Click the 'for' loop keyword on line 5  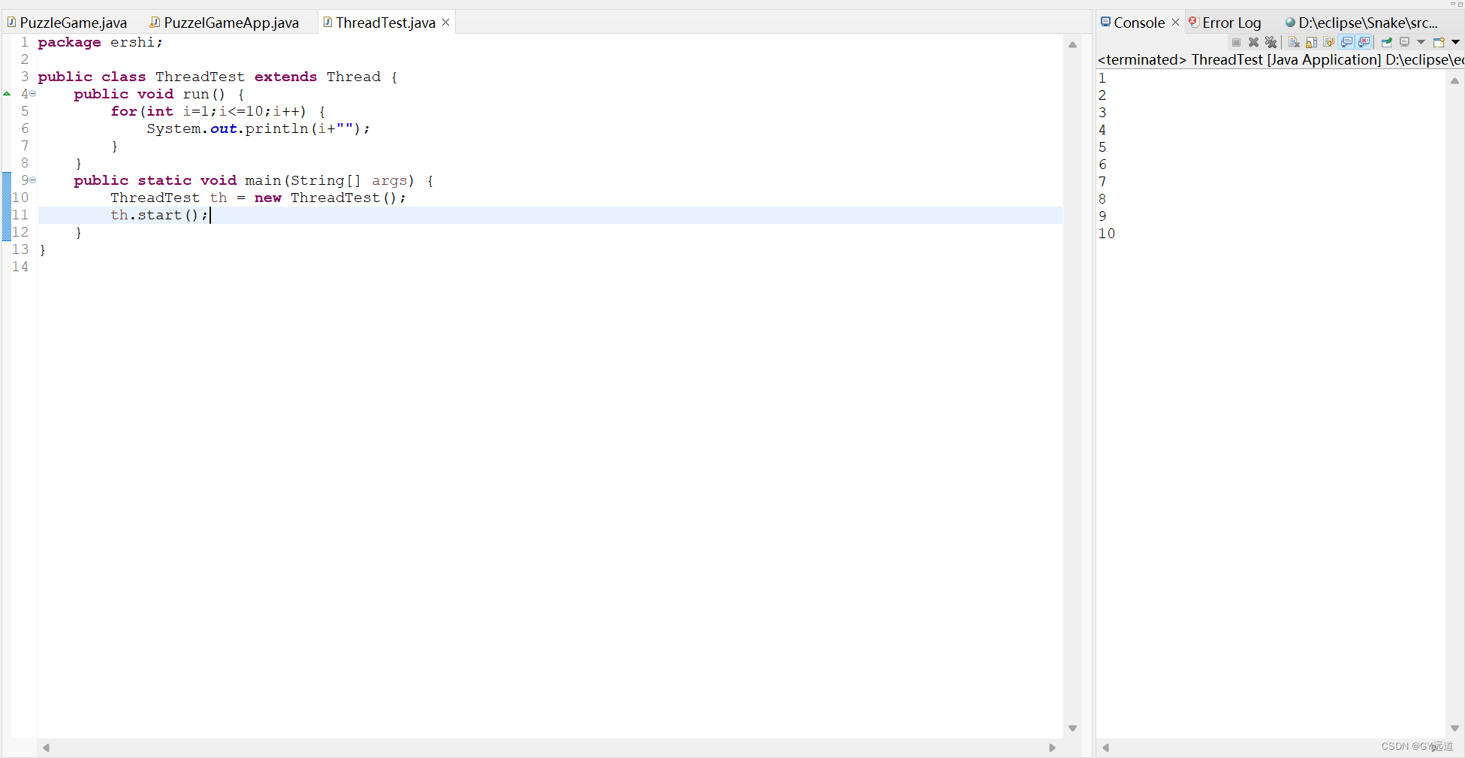click(x=124, y=111)
